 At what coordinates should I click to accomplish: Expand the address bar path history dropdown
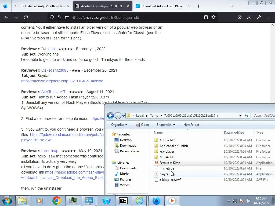(x=240, y=116)
